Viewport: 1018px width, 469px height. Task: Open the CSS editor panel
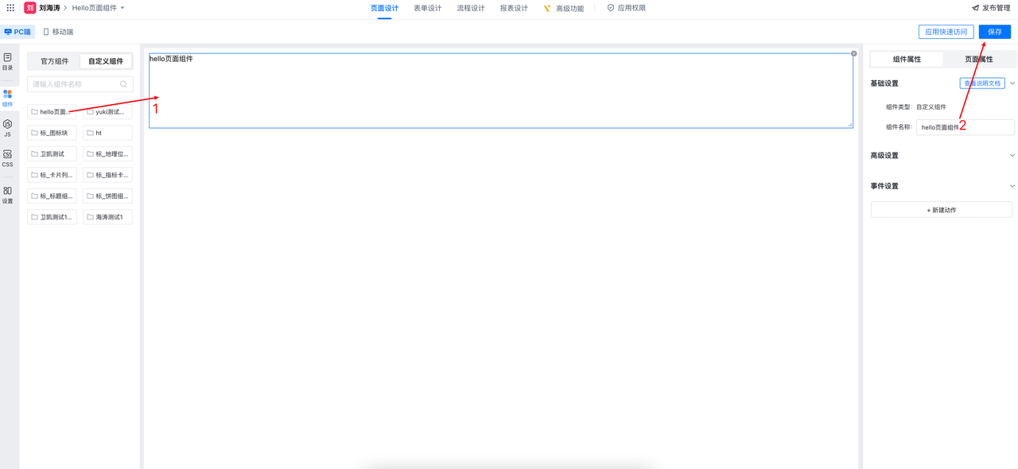point(7,158)
